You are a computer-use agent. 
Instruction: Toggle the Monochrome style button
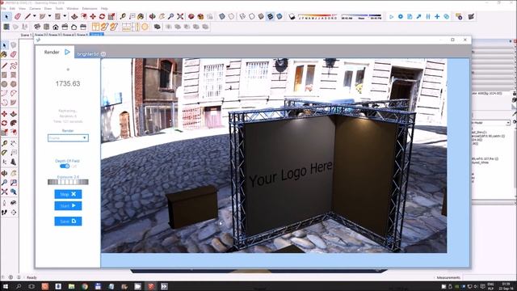(x=280, y=16)
